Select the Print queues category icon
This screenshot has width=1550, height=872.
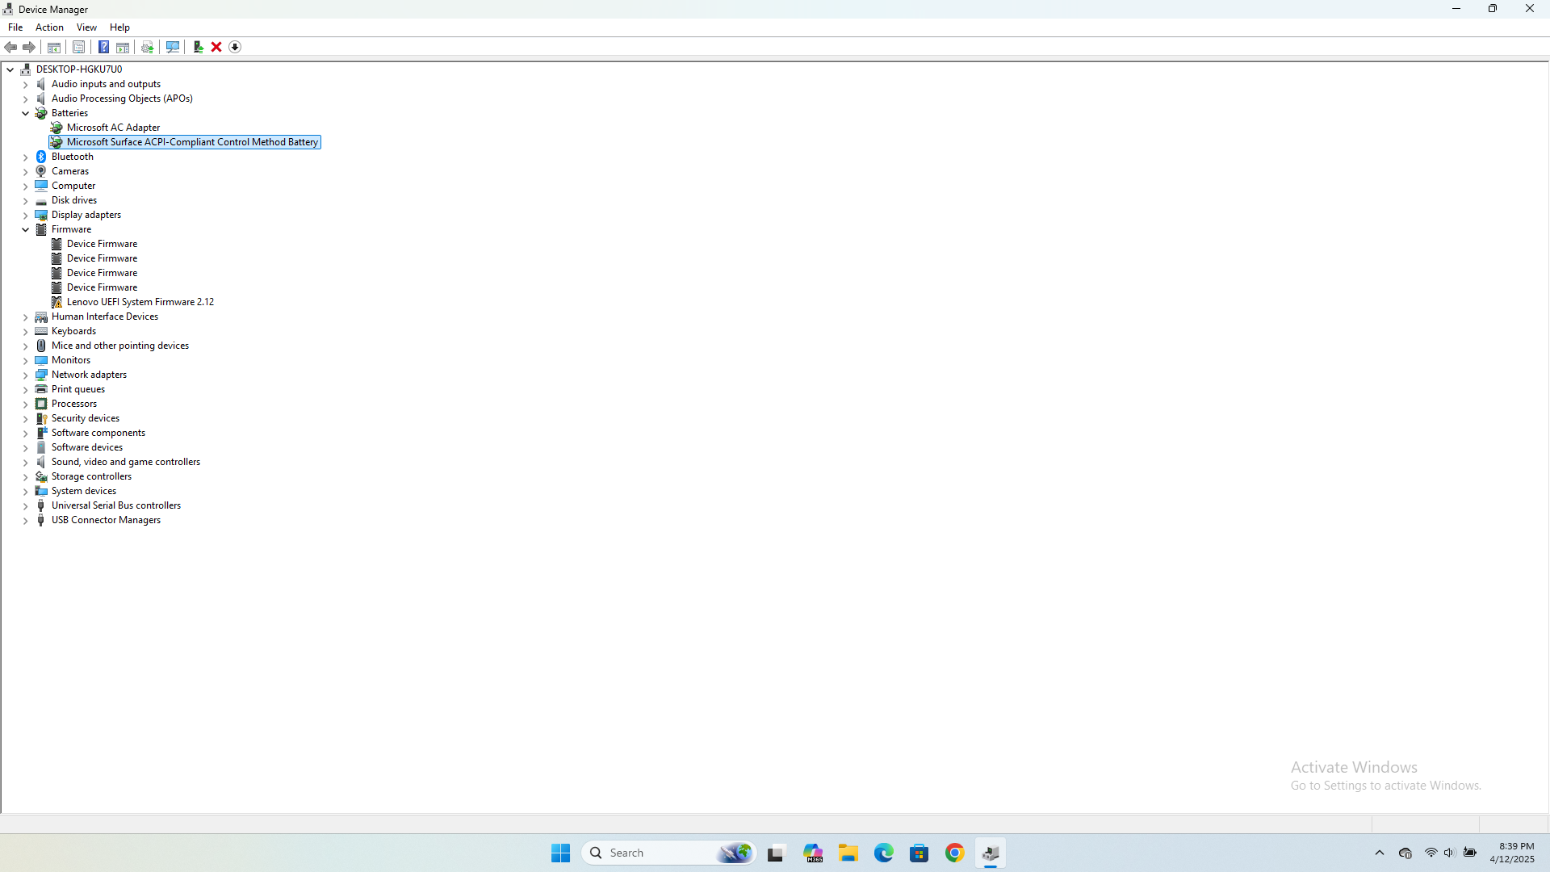pyautogui.click(x=41, y=389)
